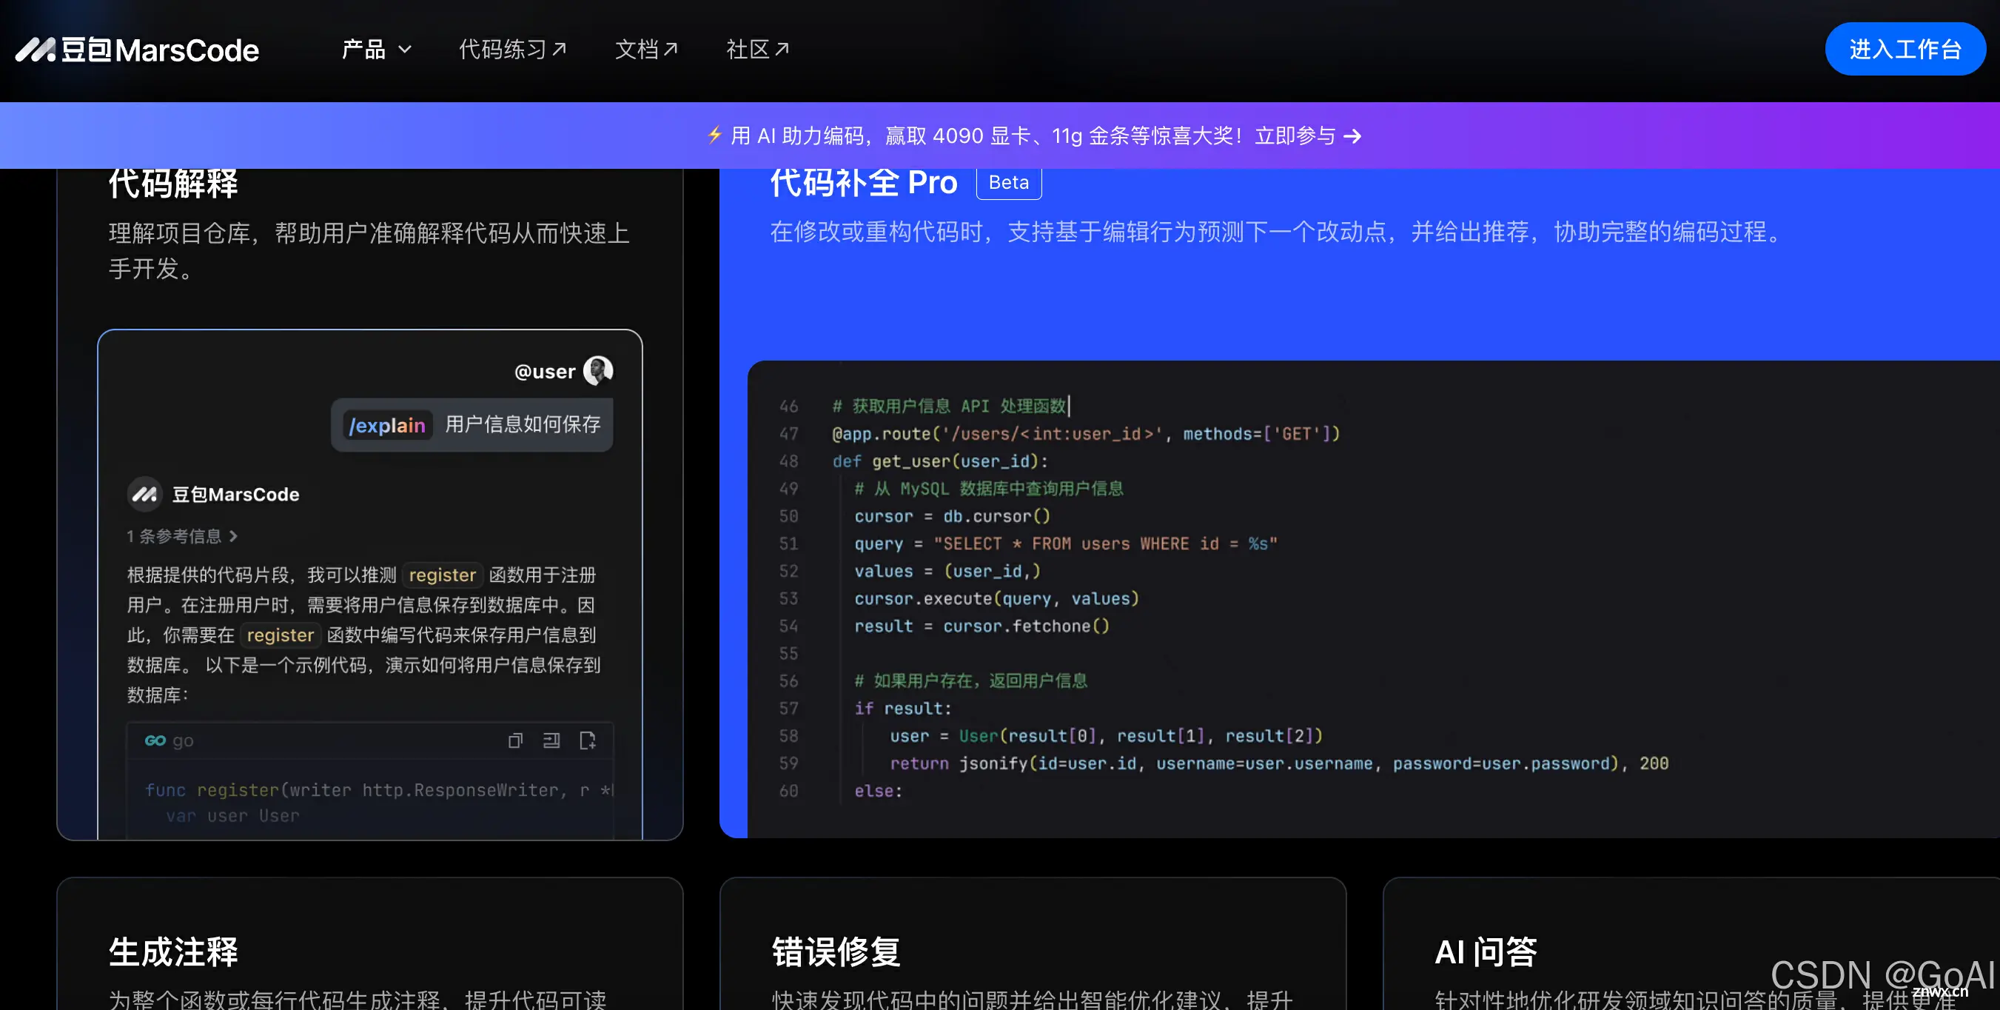2000x1010 pixels.
Task: Click the 豆包MarsCode name in chat
Action: point(235,494)
